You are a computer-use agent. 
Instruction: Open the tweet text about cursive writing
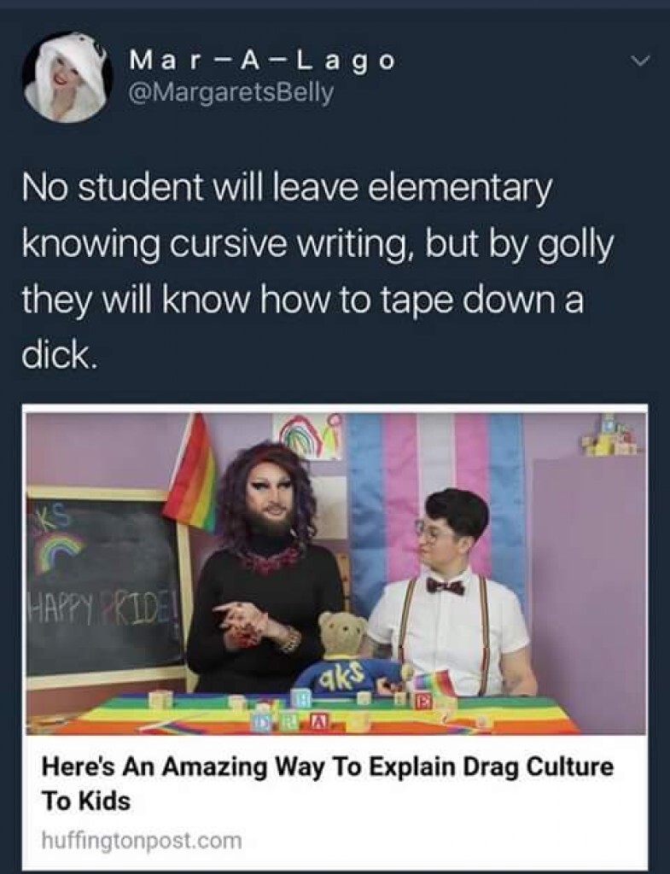318,272
